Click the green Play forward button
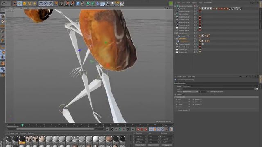This screenshot has height=147, width=262. click(x=120, y=129)
